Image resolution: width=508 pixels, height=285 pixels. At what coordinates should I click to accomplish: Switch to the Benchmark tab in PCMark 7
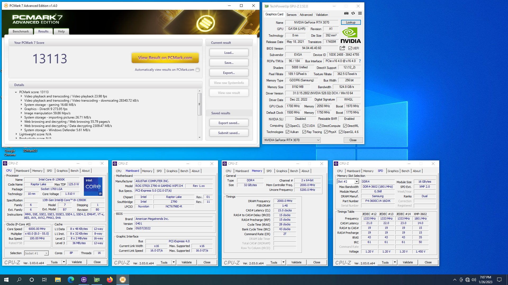coord(21,31)
